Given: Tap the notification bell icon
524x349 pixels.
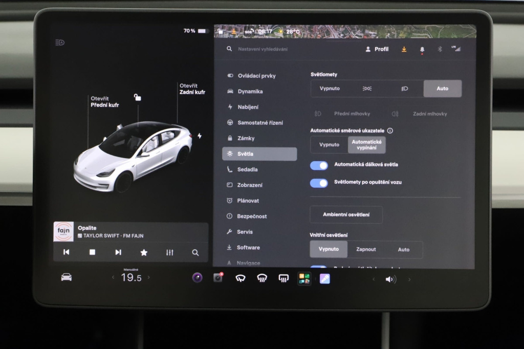Looking at the screenshot, I should tap(422, 50).
